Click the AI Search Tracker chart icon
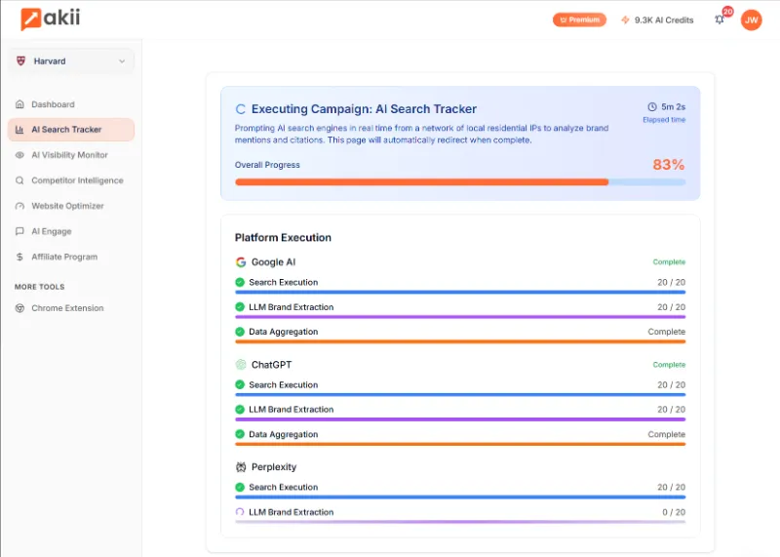 pyautogui.click(x=19, y=130)
